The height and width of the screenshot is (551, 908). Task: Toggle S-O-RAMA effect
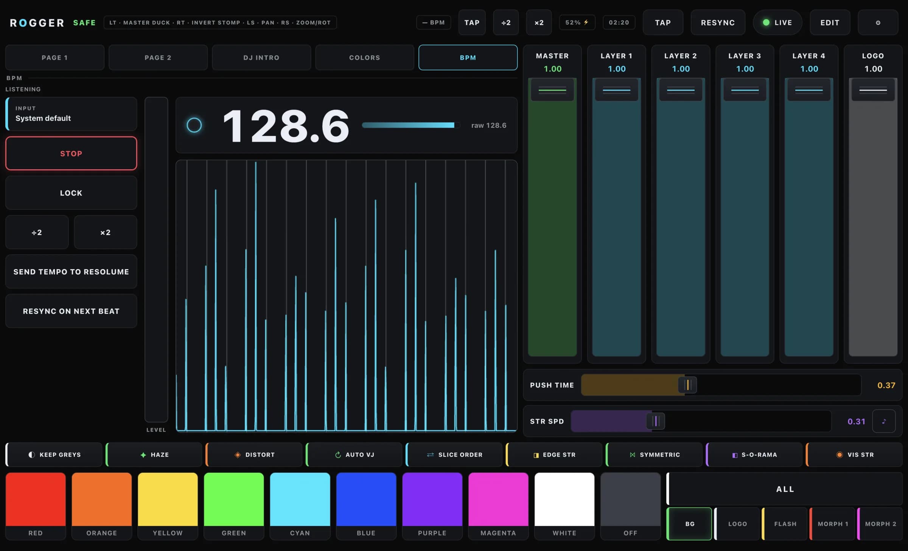click(x=754, y=455)
